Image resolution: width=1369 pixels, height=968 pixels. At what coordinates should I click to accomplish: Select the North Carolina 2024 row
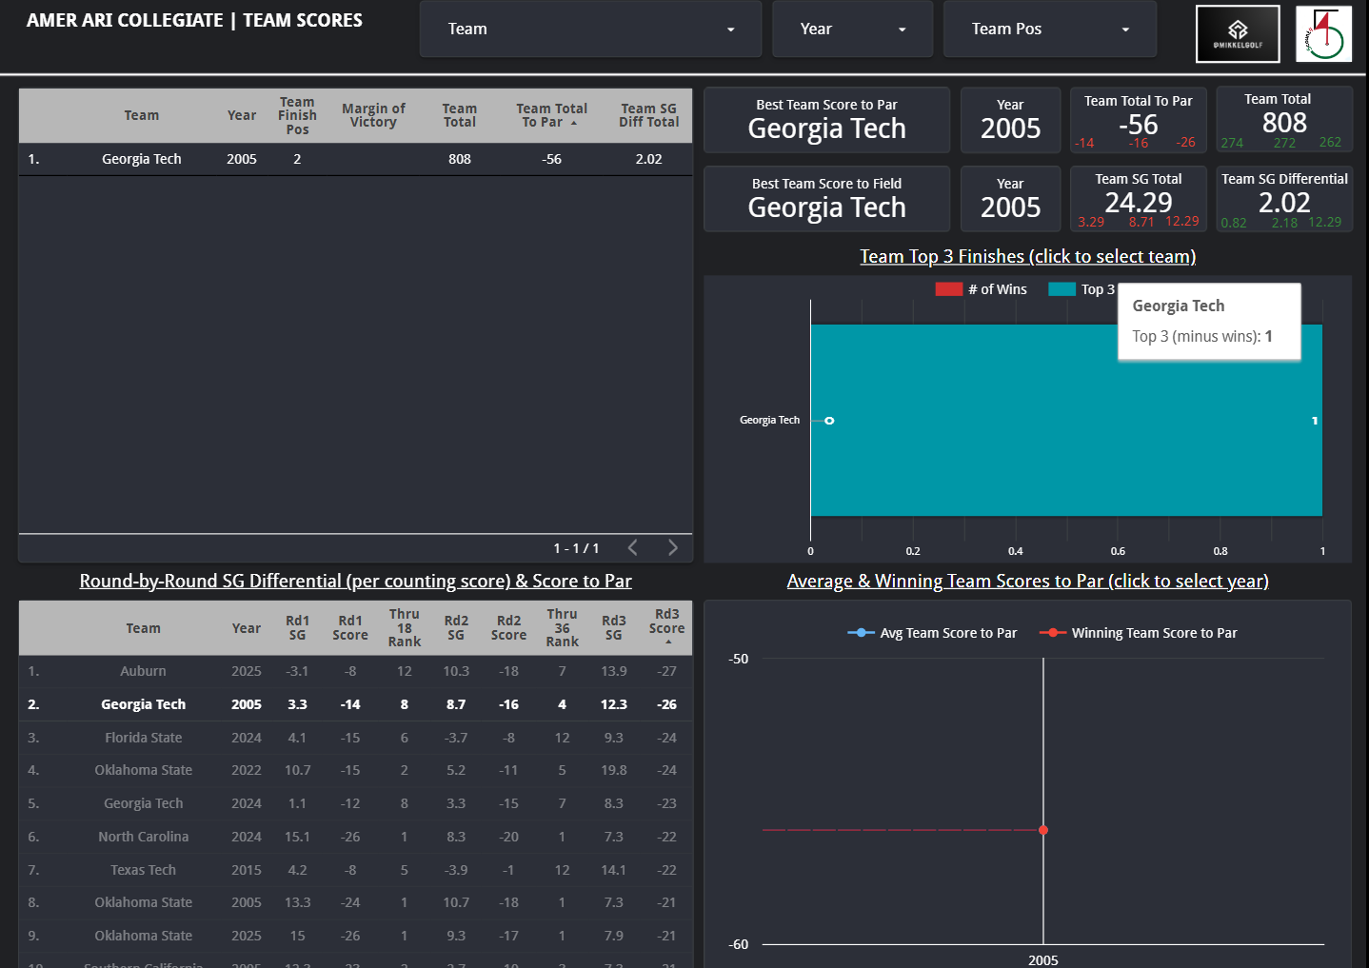click(x=355, y=837)
